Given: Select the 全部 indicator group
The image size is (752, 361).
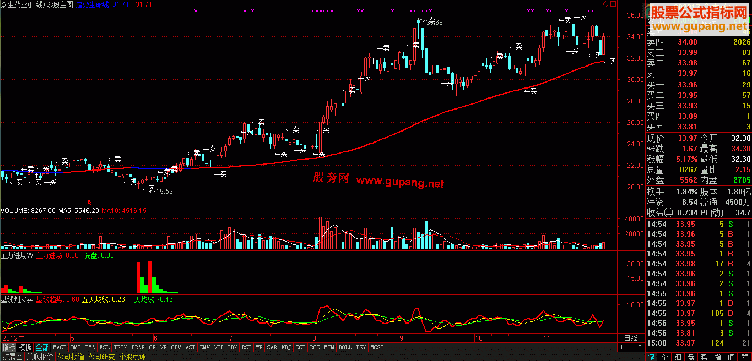Looking at the screenshot, I should pyautogui.click(x=42, y=347).
